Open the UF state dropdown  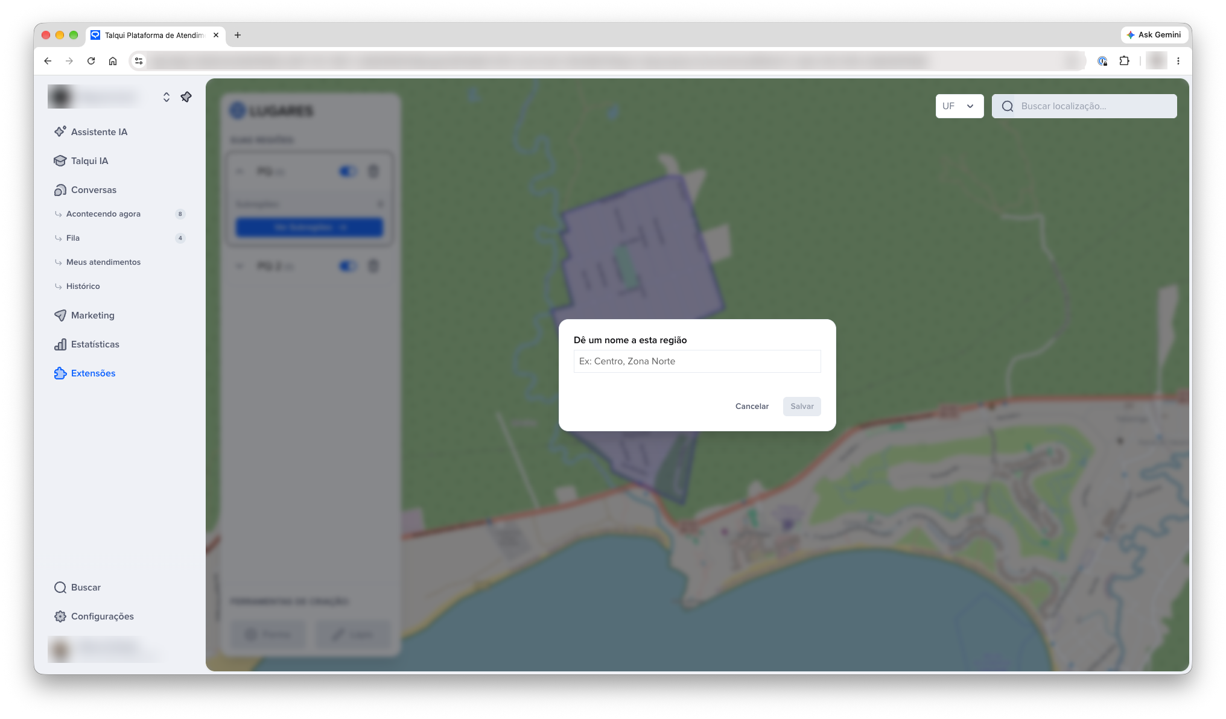959,106
